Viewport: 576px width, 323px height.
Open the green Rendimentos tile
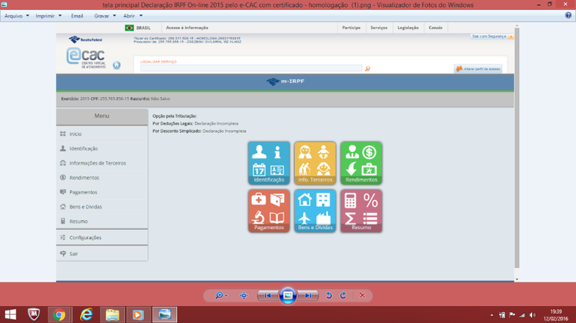tap(360, 162)
